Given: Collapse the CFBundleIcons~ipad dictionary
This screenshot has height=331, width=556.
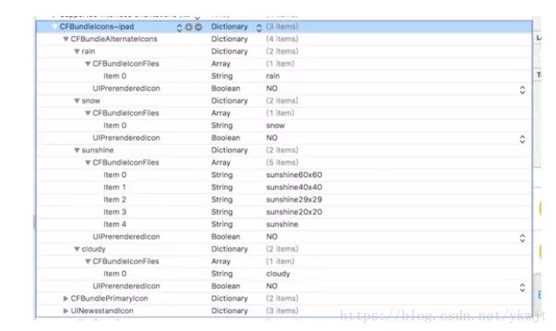Looking at the screenshot, I should 55,27.
